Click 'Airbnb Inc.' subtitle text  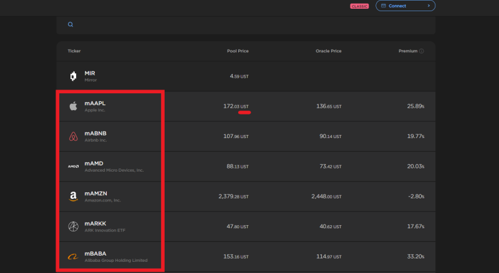point(95,141)
